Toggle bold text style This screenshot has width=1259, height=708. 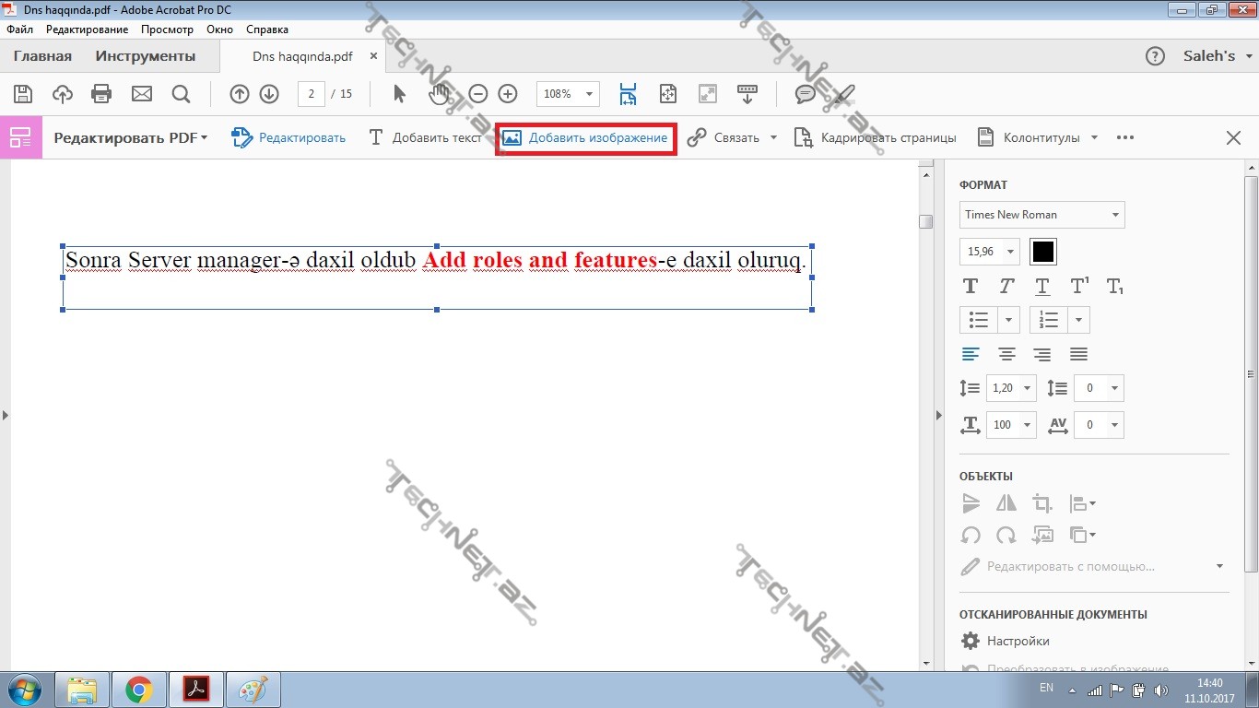coord(970,287)
